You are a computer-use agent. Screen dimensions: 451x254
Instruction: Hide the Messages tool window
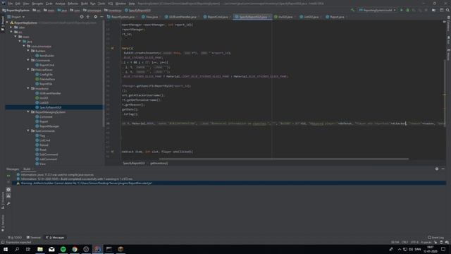click(x=443, y=169)
